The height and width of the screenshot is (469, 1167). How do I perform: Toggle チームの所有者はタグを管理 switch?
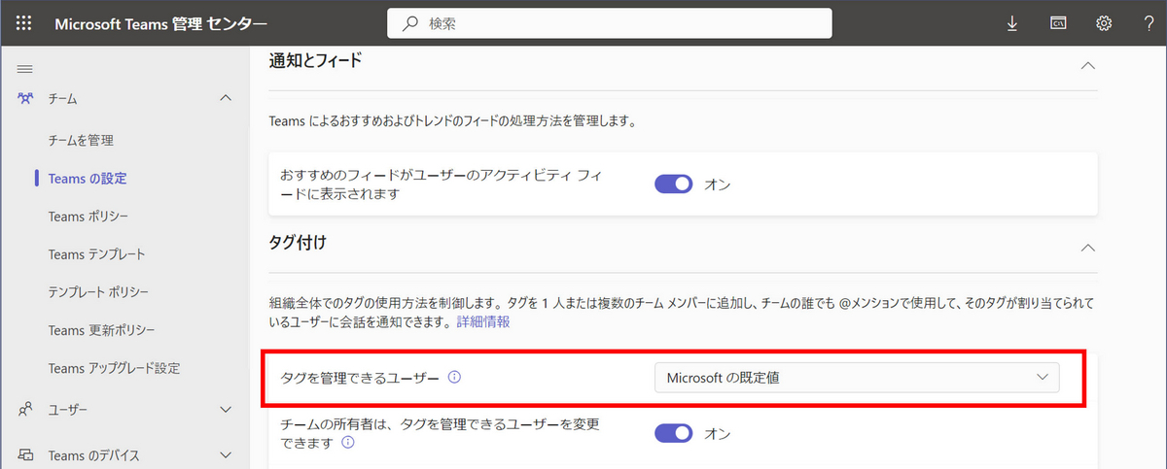tap(673, 432)
